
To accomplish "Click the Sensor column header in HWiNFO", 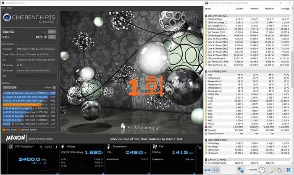I will click(x=208, y=9).
